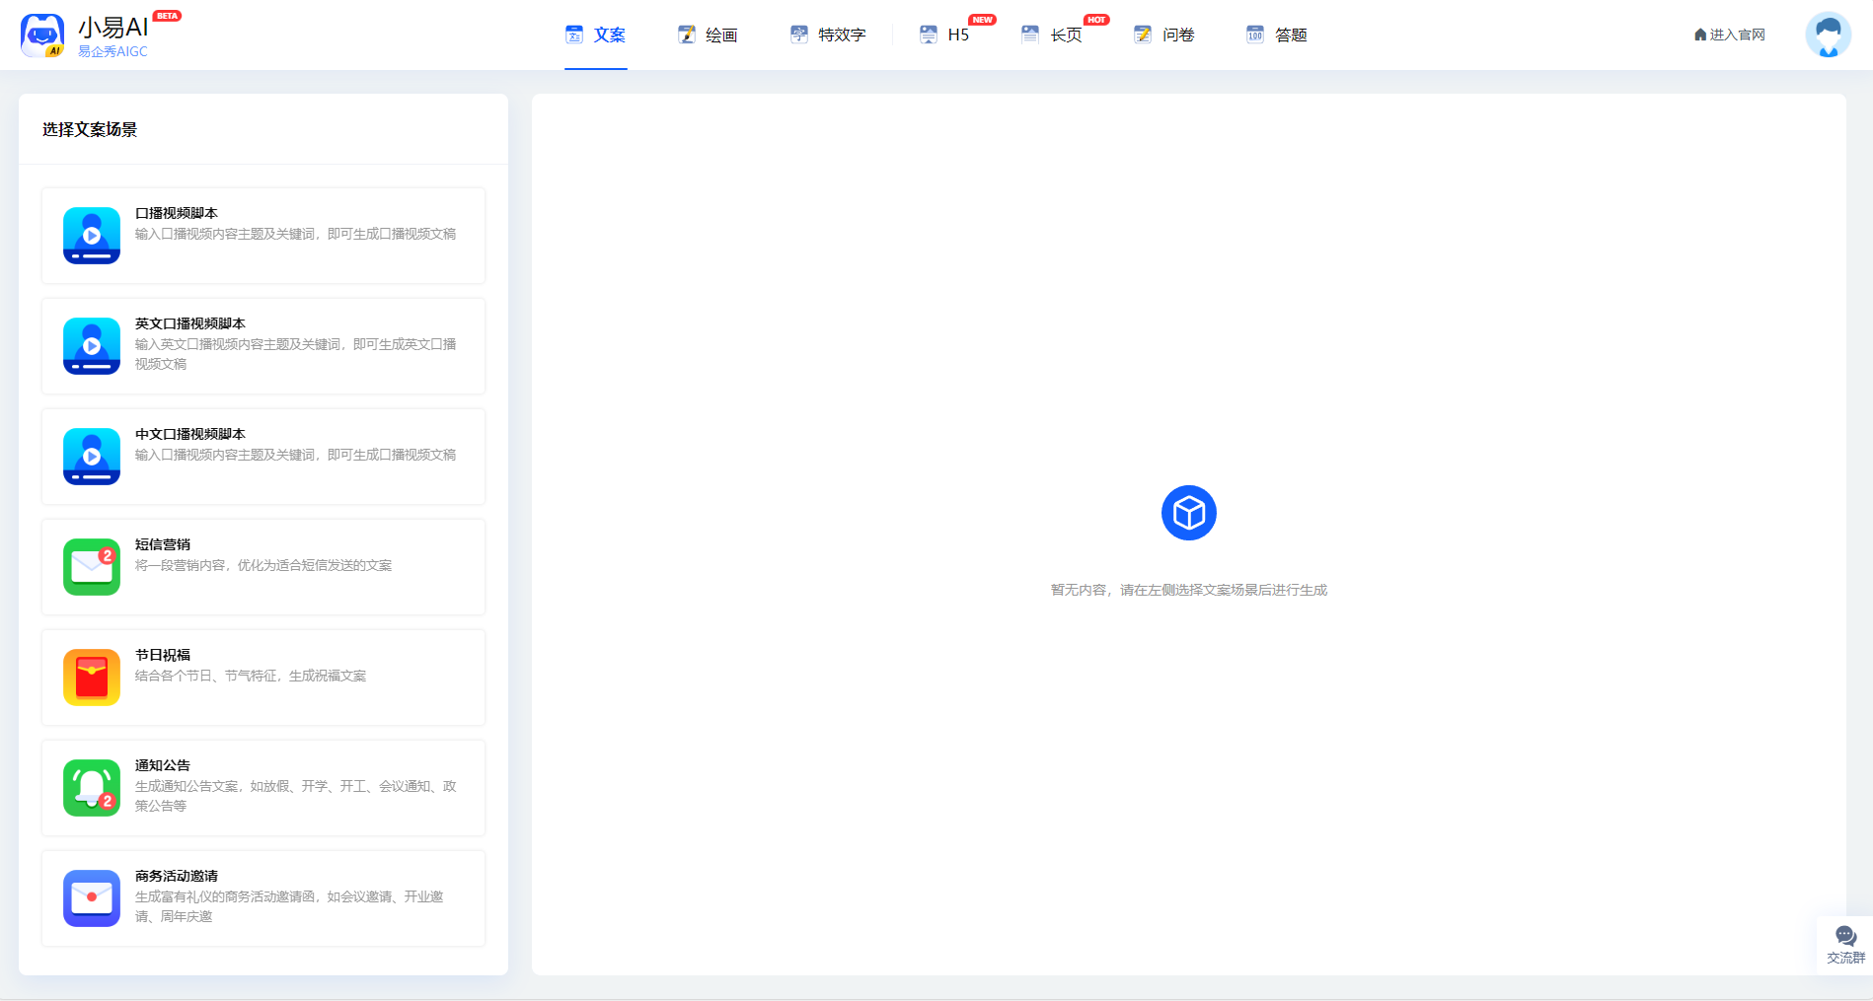
Task: Open the user avatar profile icon
Action: (1828, 35)
